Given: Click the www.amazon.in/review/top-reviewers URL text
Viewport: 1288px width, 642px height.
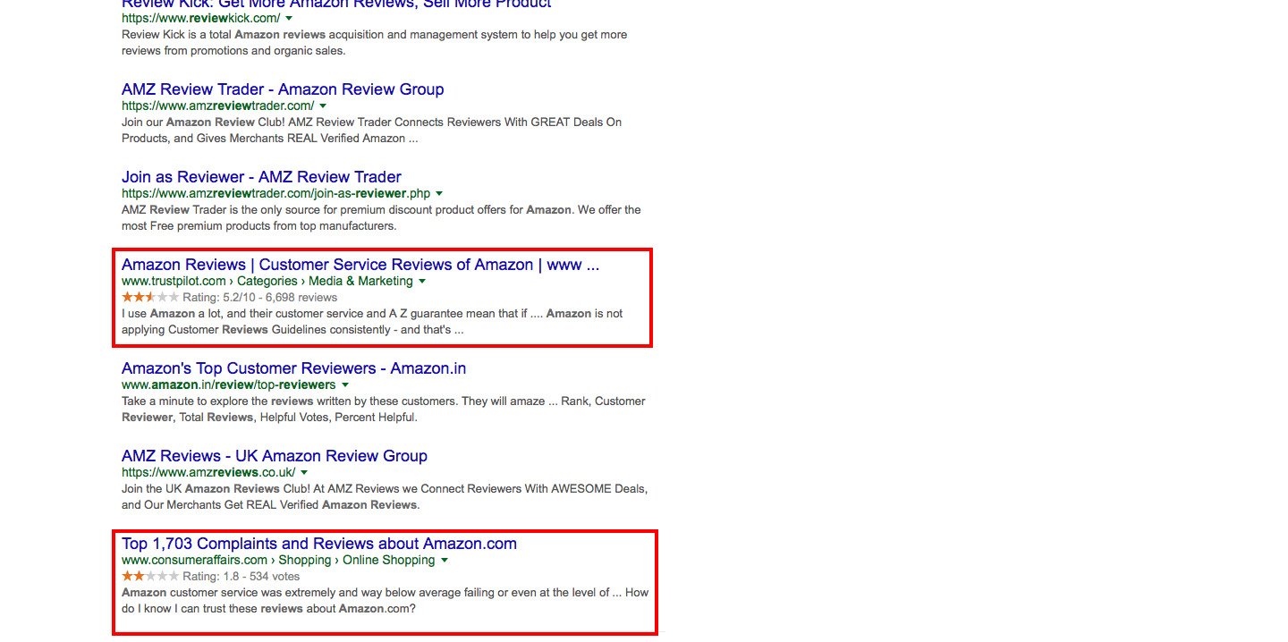Looking at the screenshot, I should (229, 384).
